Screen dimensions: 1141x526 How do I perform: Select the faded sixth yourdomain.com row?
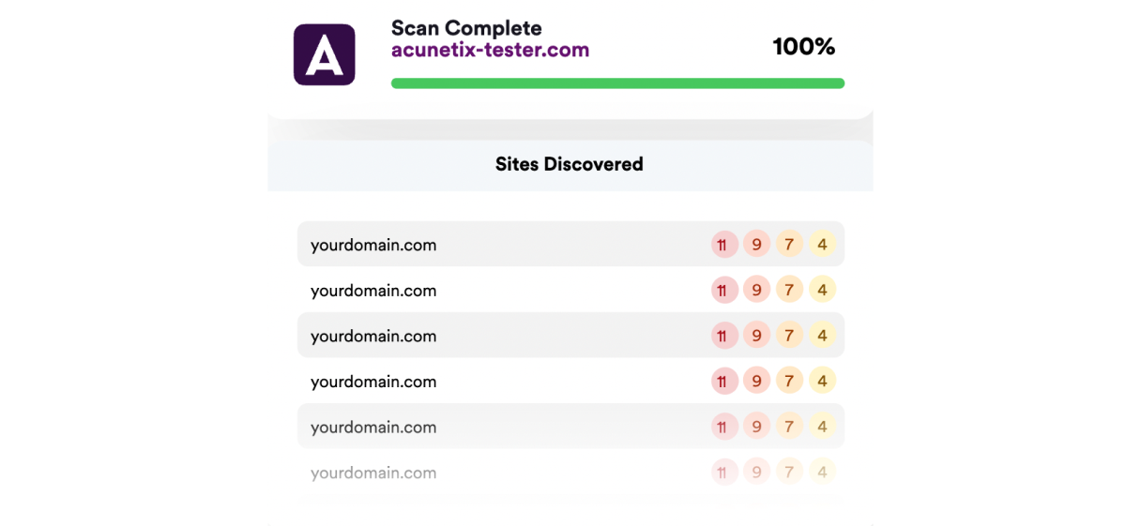[x=373, y=473]
